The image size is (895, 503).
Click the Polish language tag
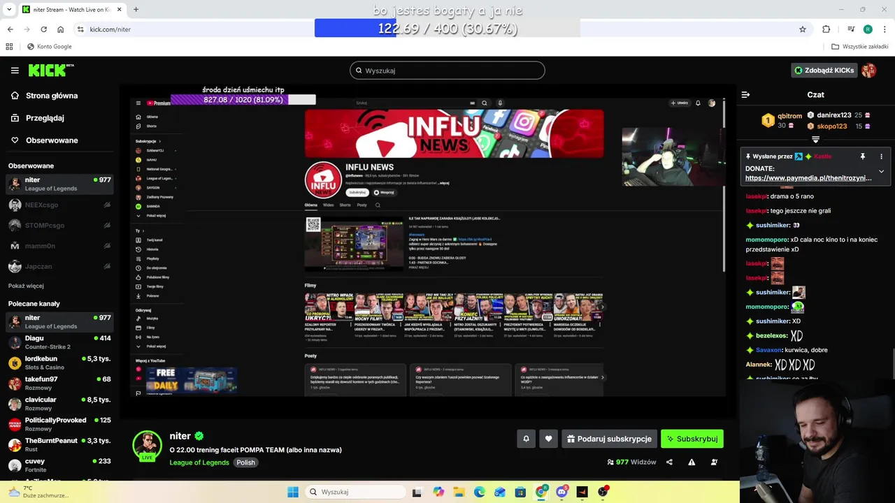[245, 462]
